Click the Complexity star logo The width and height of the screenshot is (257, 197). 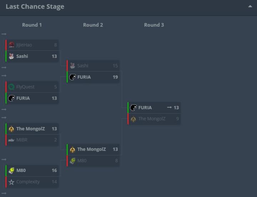(11, 182)
